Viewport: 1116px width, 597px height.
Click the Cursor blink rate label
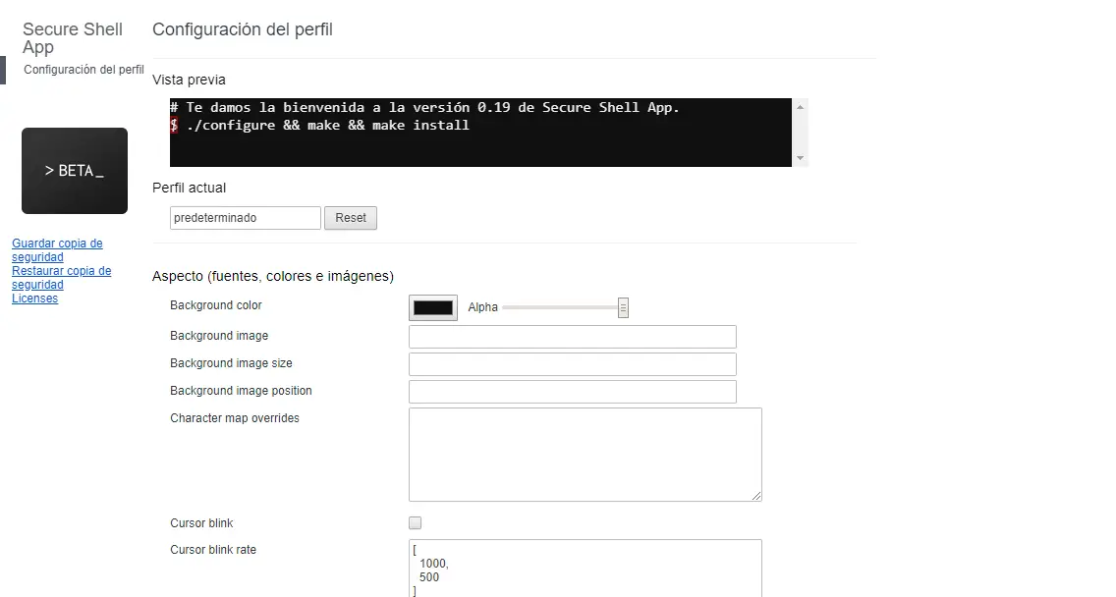(x=213, y=549)
